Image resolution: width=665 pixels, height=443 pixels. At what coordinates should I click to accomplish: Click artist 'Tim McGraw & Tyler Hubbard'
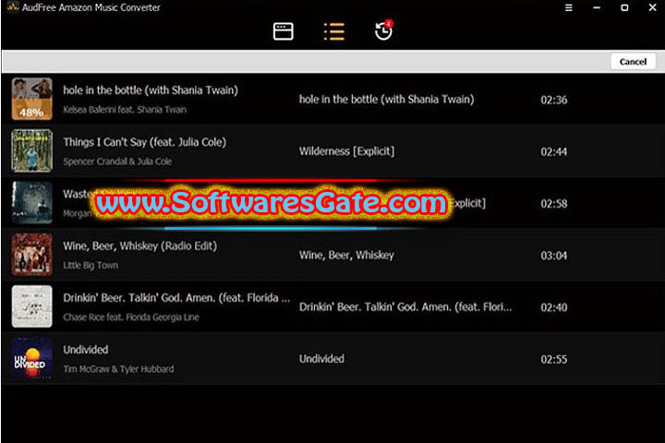click(118, 369)
